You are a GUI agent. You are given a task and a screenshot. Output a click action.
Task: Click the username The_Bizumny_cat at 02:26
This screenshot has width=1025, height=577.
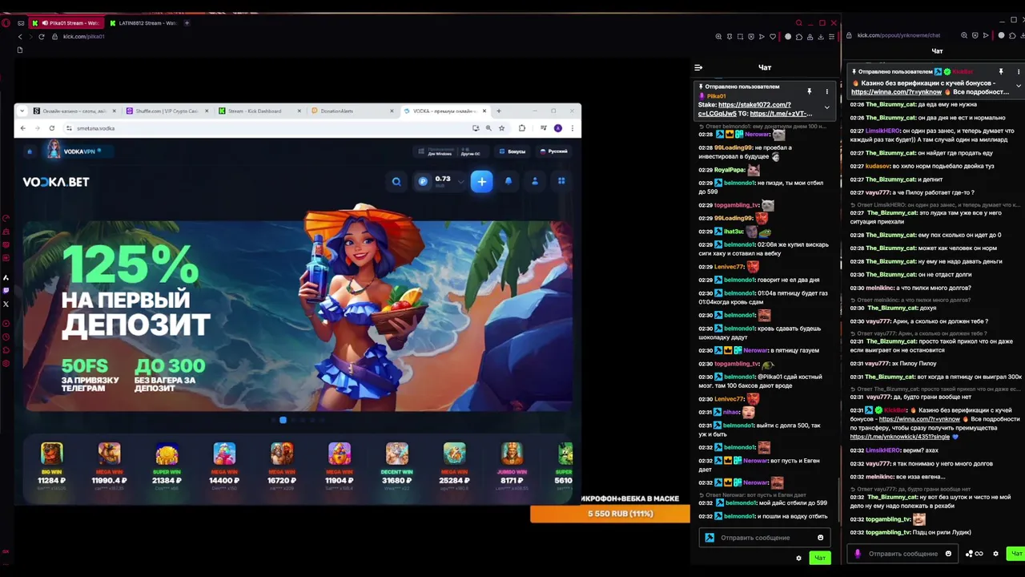(891, 104)
